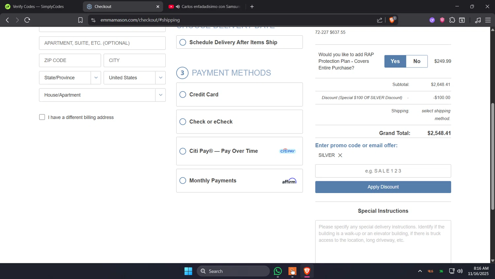Focus the Special Instructions text area

tap(383, 242)
